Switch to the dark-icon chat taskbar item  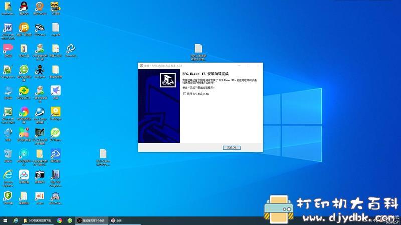92,220
